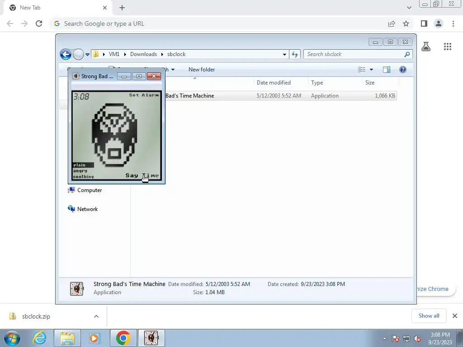
Task: Go back in Explorer window
Action: (x=66, y=54)
